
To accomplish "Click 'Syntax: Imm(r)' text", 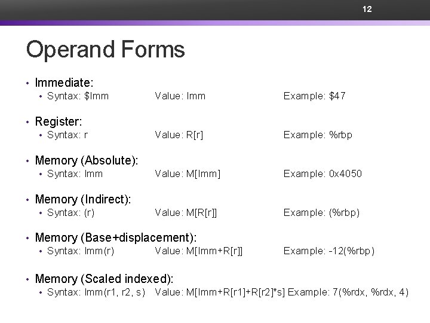I will 81,251.
